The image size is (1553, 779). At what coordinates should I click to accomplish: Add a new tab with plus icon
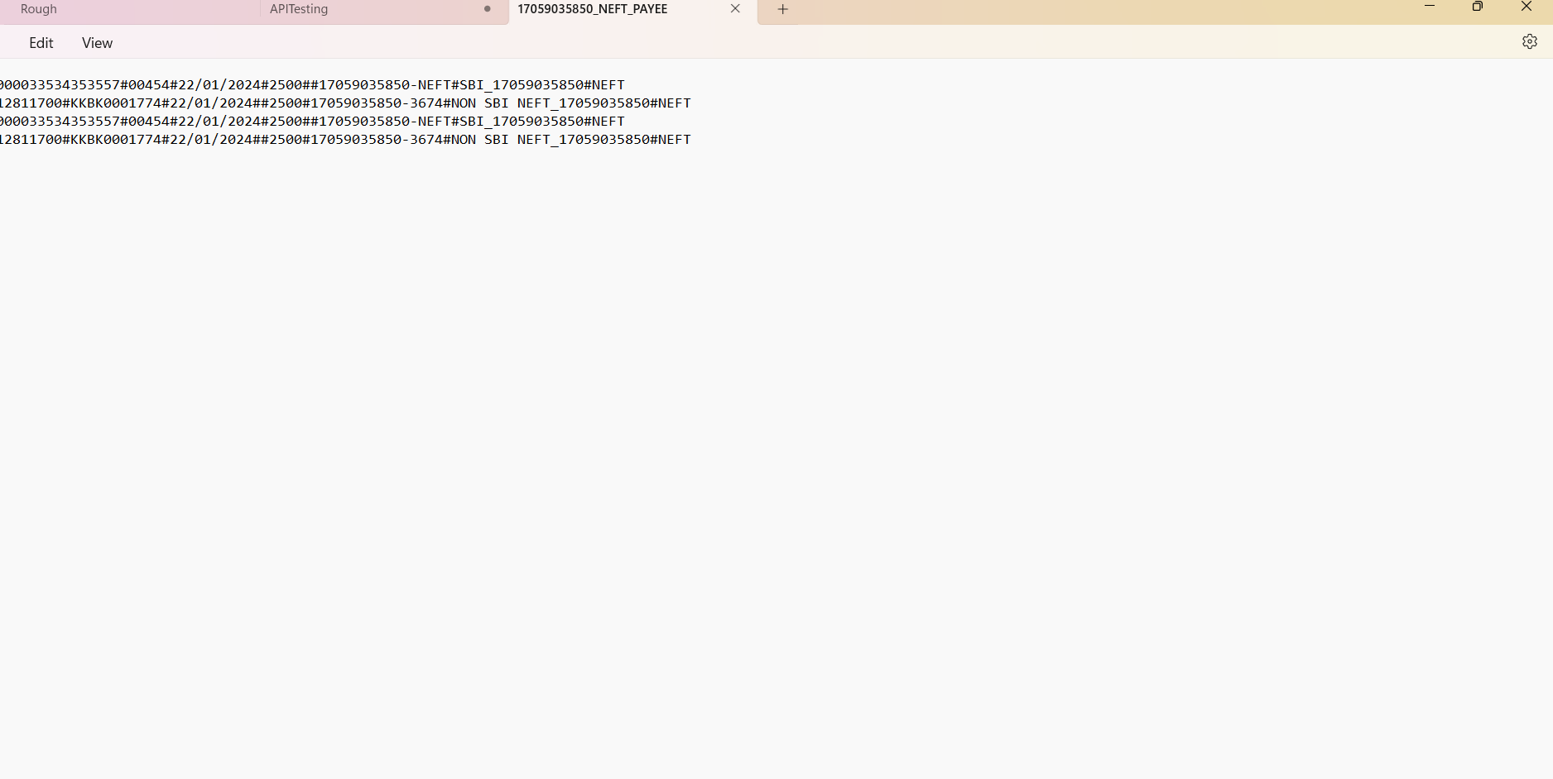(782, 9)
